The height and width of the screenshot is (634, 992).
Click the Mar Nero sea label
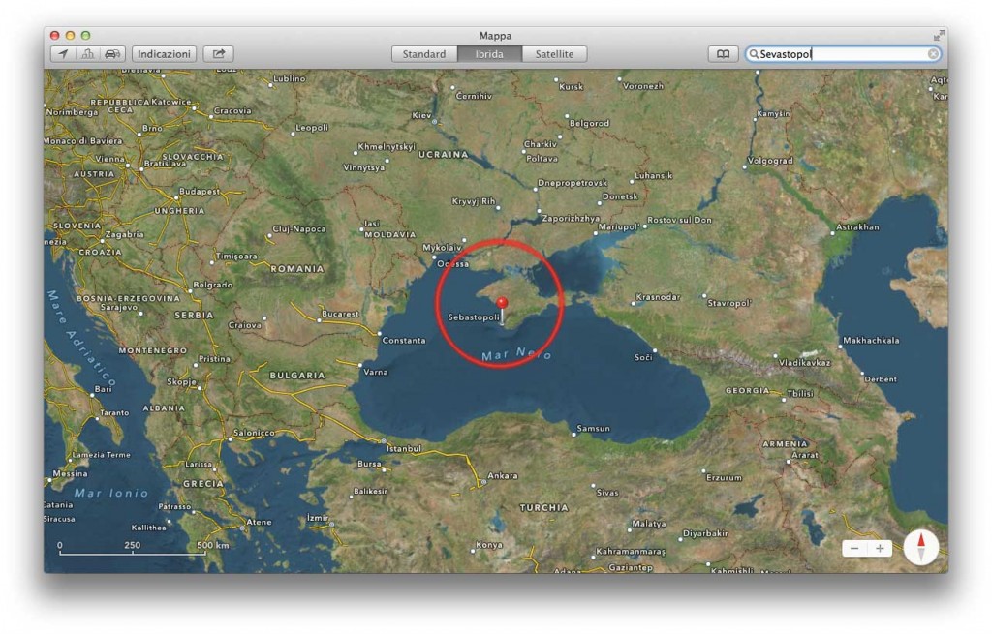point(516,354)
